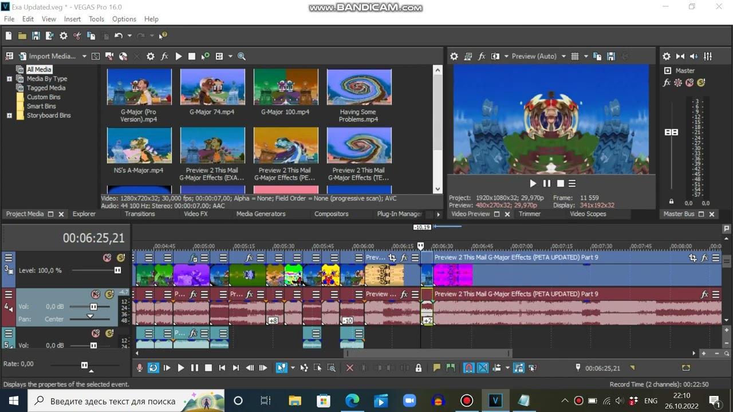Screen dimensions: 733x412
Task: Toggle automatic crossfades on timeline toolbar
Action: 482,368
